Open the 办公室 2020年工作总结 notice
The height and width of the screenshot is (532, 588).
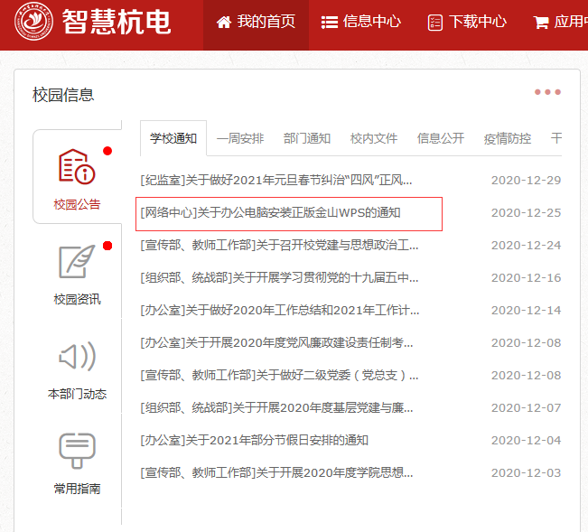[280, 310]
